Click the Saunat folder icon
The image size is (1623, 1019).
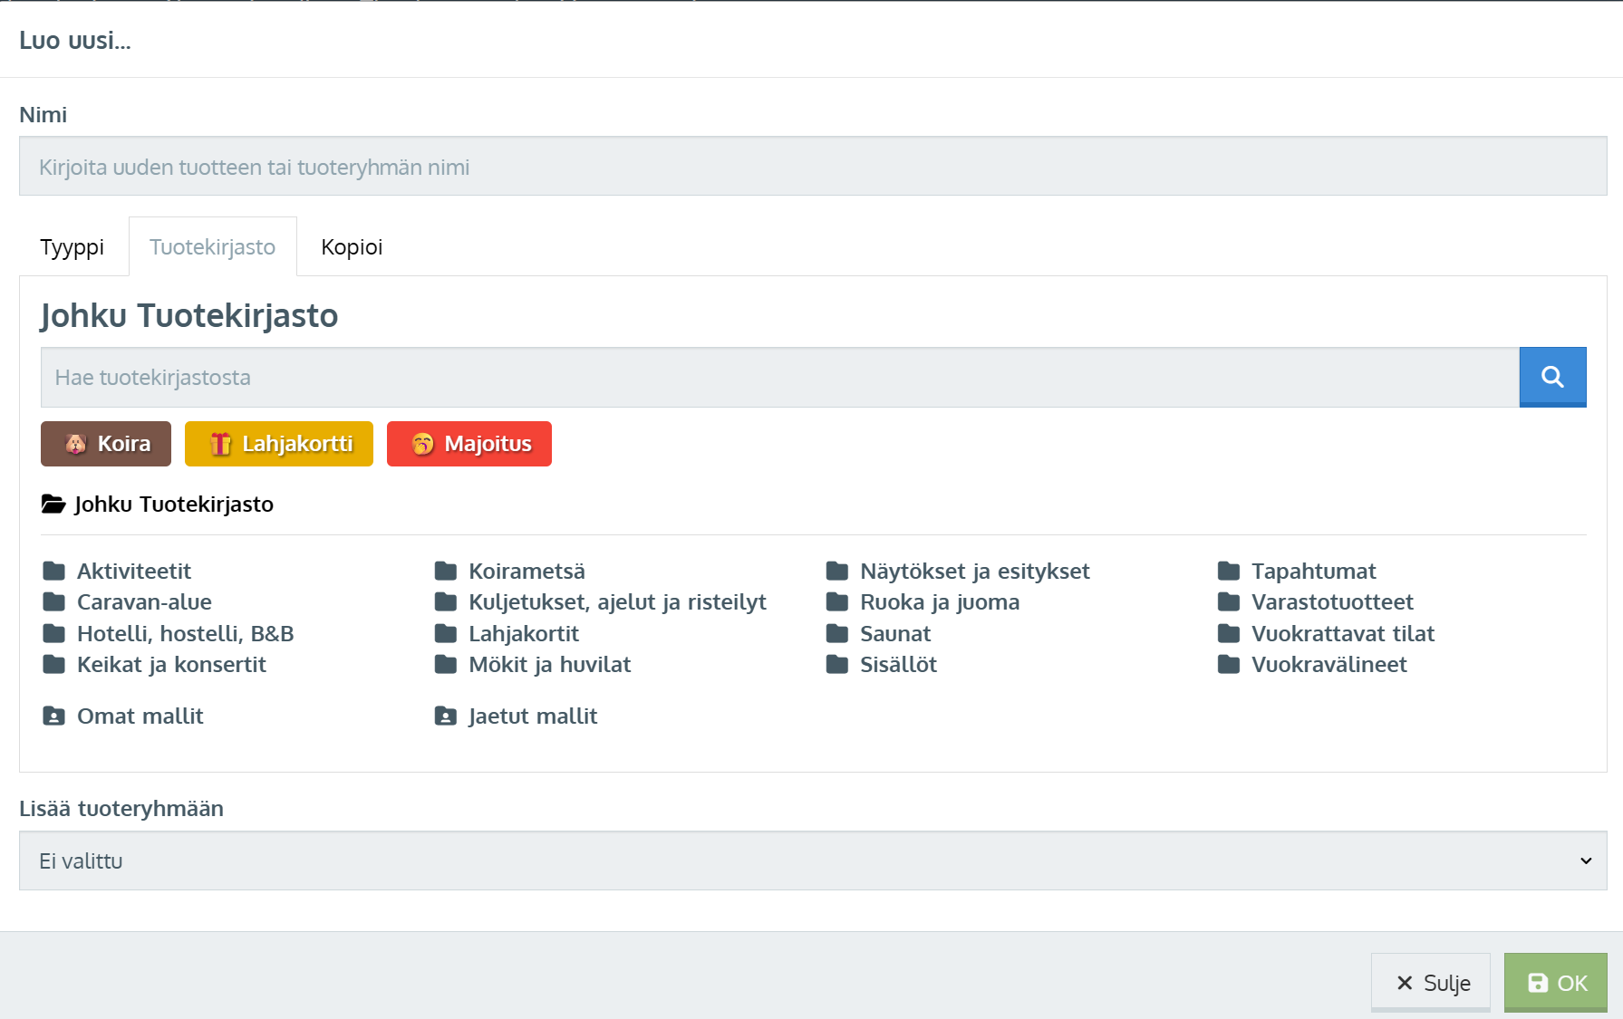(x=837, y=634)
